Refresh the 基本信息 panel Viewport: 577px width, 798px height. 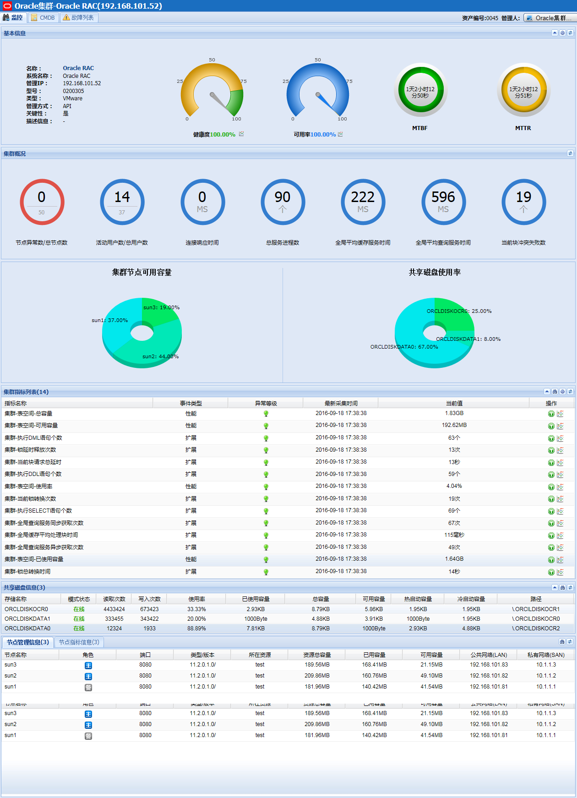click(x=570, y=33)
